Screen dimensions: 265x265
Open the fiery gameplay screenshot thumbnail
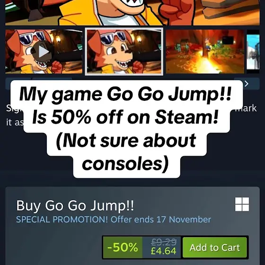(x=205, y=52)
